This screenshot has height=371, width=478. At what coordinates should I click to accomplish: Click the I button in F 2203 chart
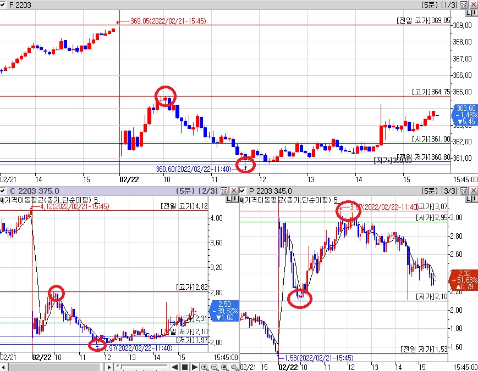click(x=474, y=13)
